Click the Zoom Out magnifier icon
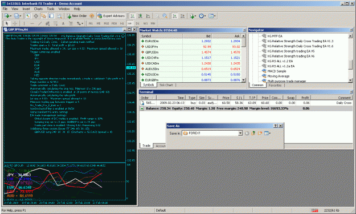The width and height of the screenshot is (356, 214). tap(165, 16)
